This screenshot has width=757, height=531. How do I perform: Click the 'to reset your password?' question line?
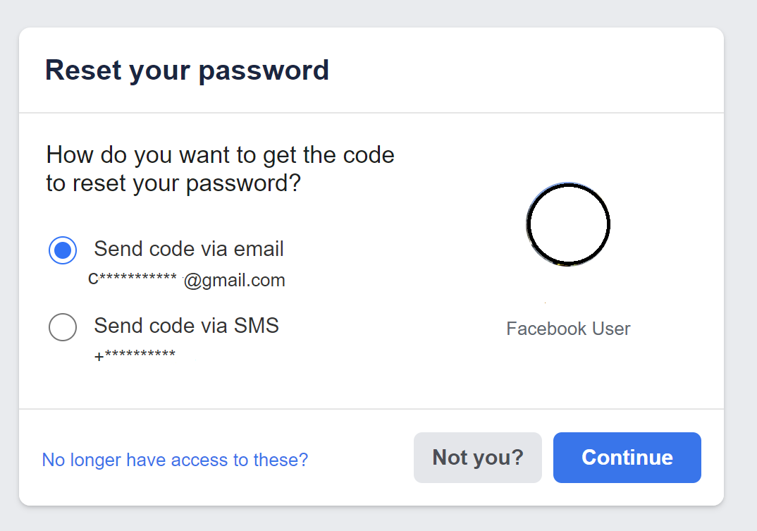pyautogui.click(x=173, y=183)
